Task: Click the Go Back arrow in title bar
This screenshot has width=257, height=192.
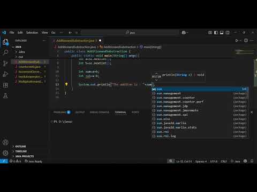Action: click(x=70, y=33)
